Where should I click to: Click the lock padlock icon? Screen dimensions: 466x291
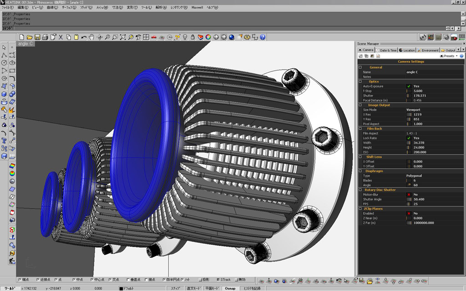point(192,37)
